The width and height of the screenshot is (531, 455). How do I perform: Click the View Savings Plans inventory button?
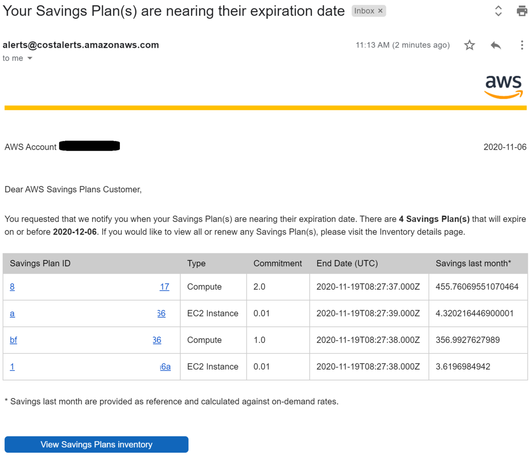click(x=96, y=444)
